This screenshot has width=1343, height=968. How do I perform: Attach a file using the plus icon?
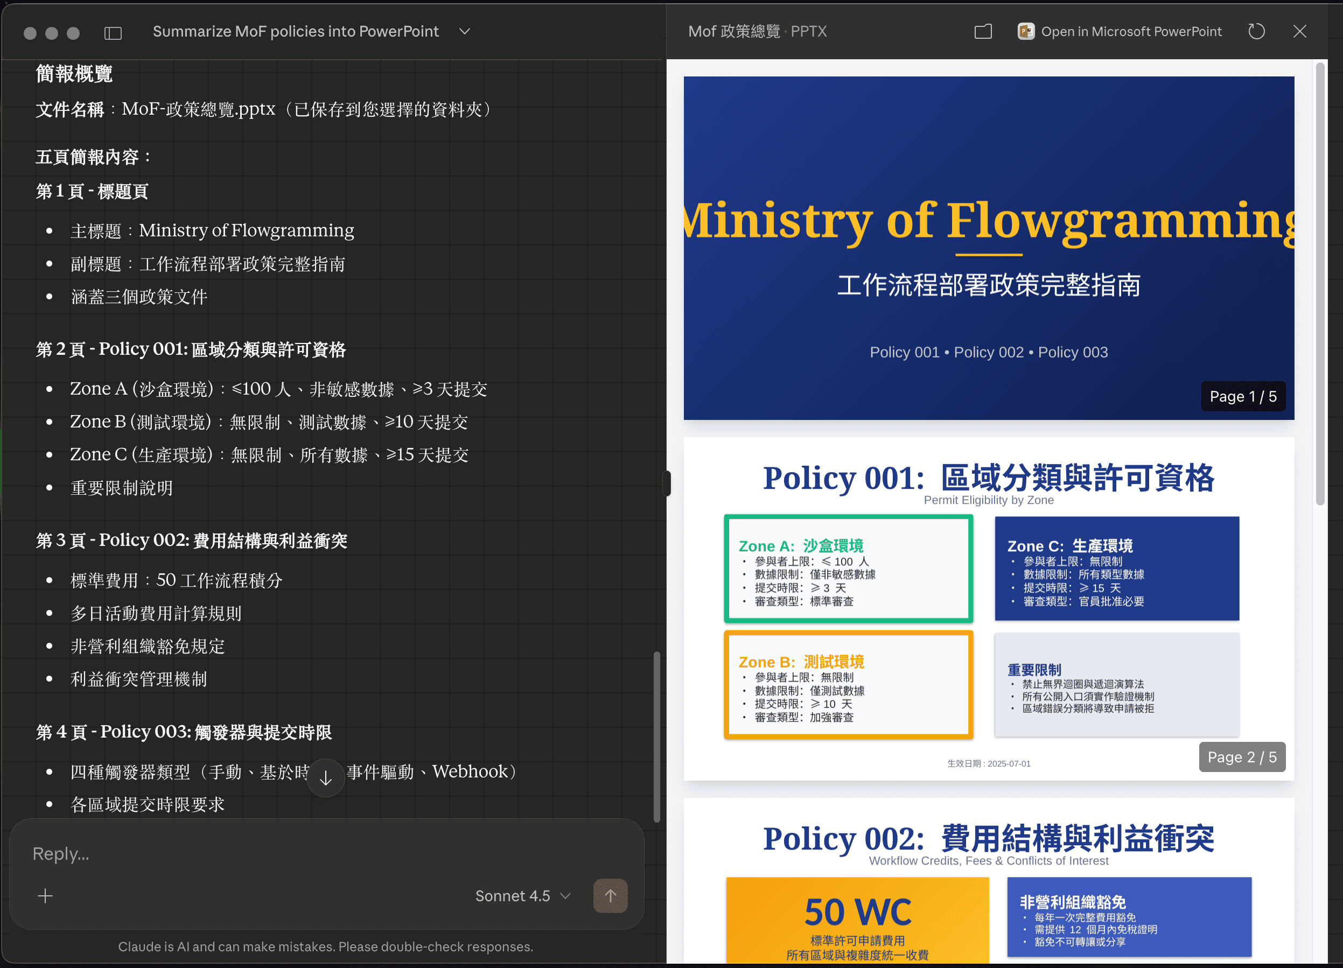pyautogui.click(x=46, y=896)
